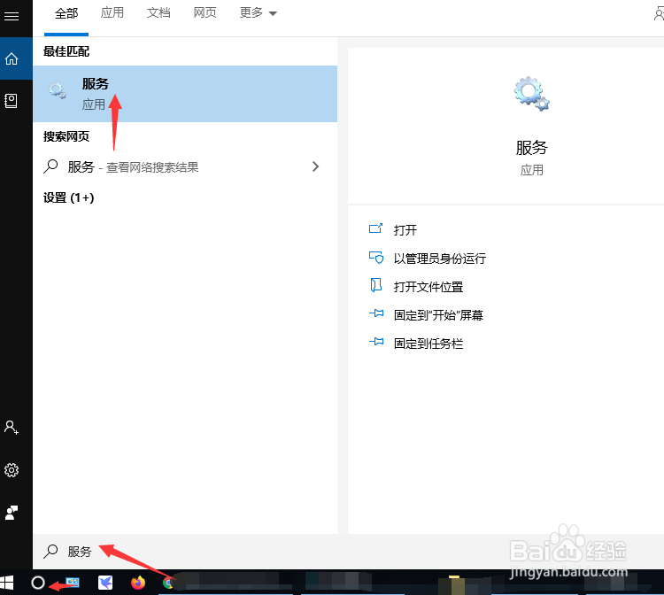
Task: Click the user account icon at top right
Action: [x=659, y=13]
